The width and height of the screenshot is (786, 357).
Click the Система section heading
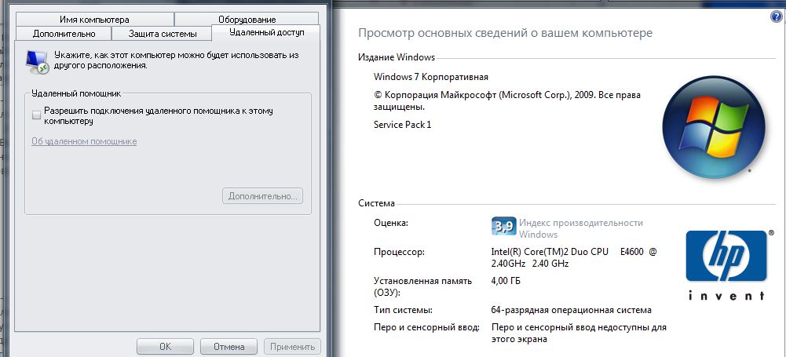(376, 203)
